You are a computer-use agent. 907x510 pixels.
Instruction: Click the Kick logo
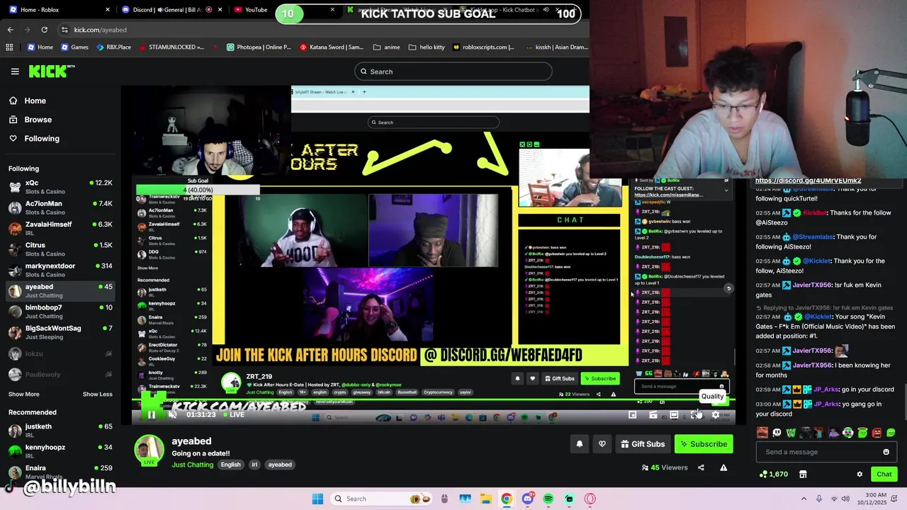(x=51, y=71)
